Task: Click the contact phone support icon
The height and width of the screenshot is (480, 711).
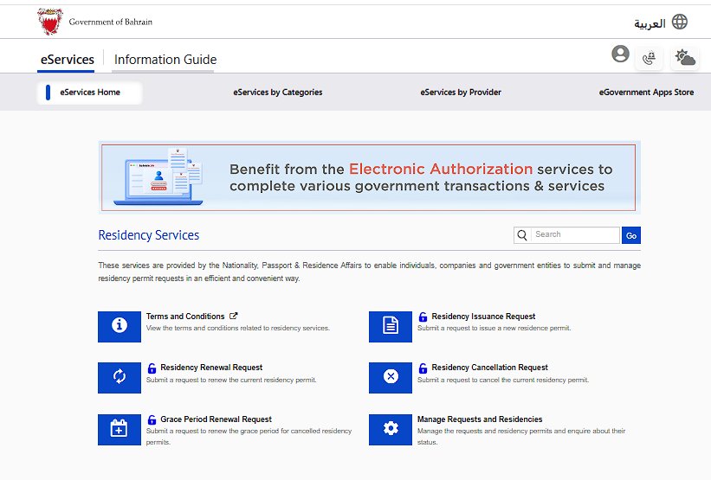Action: (x=649, y=58)
